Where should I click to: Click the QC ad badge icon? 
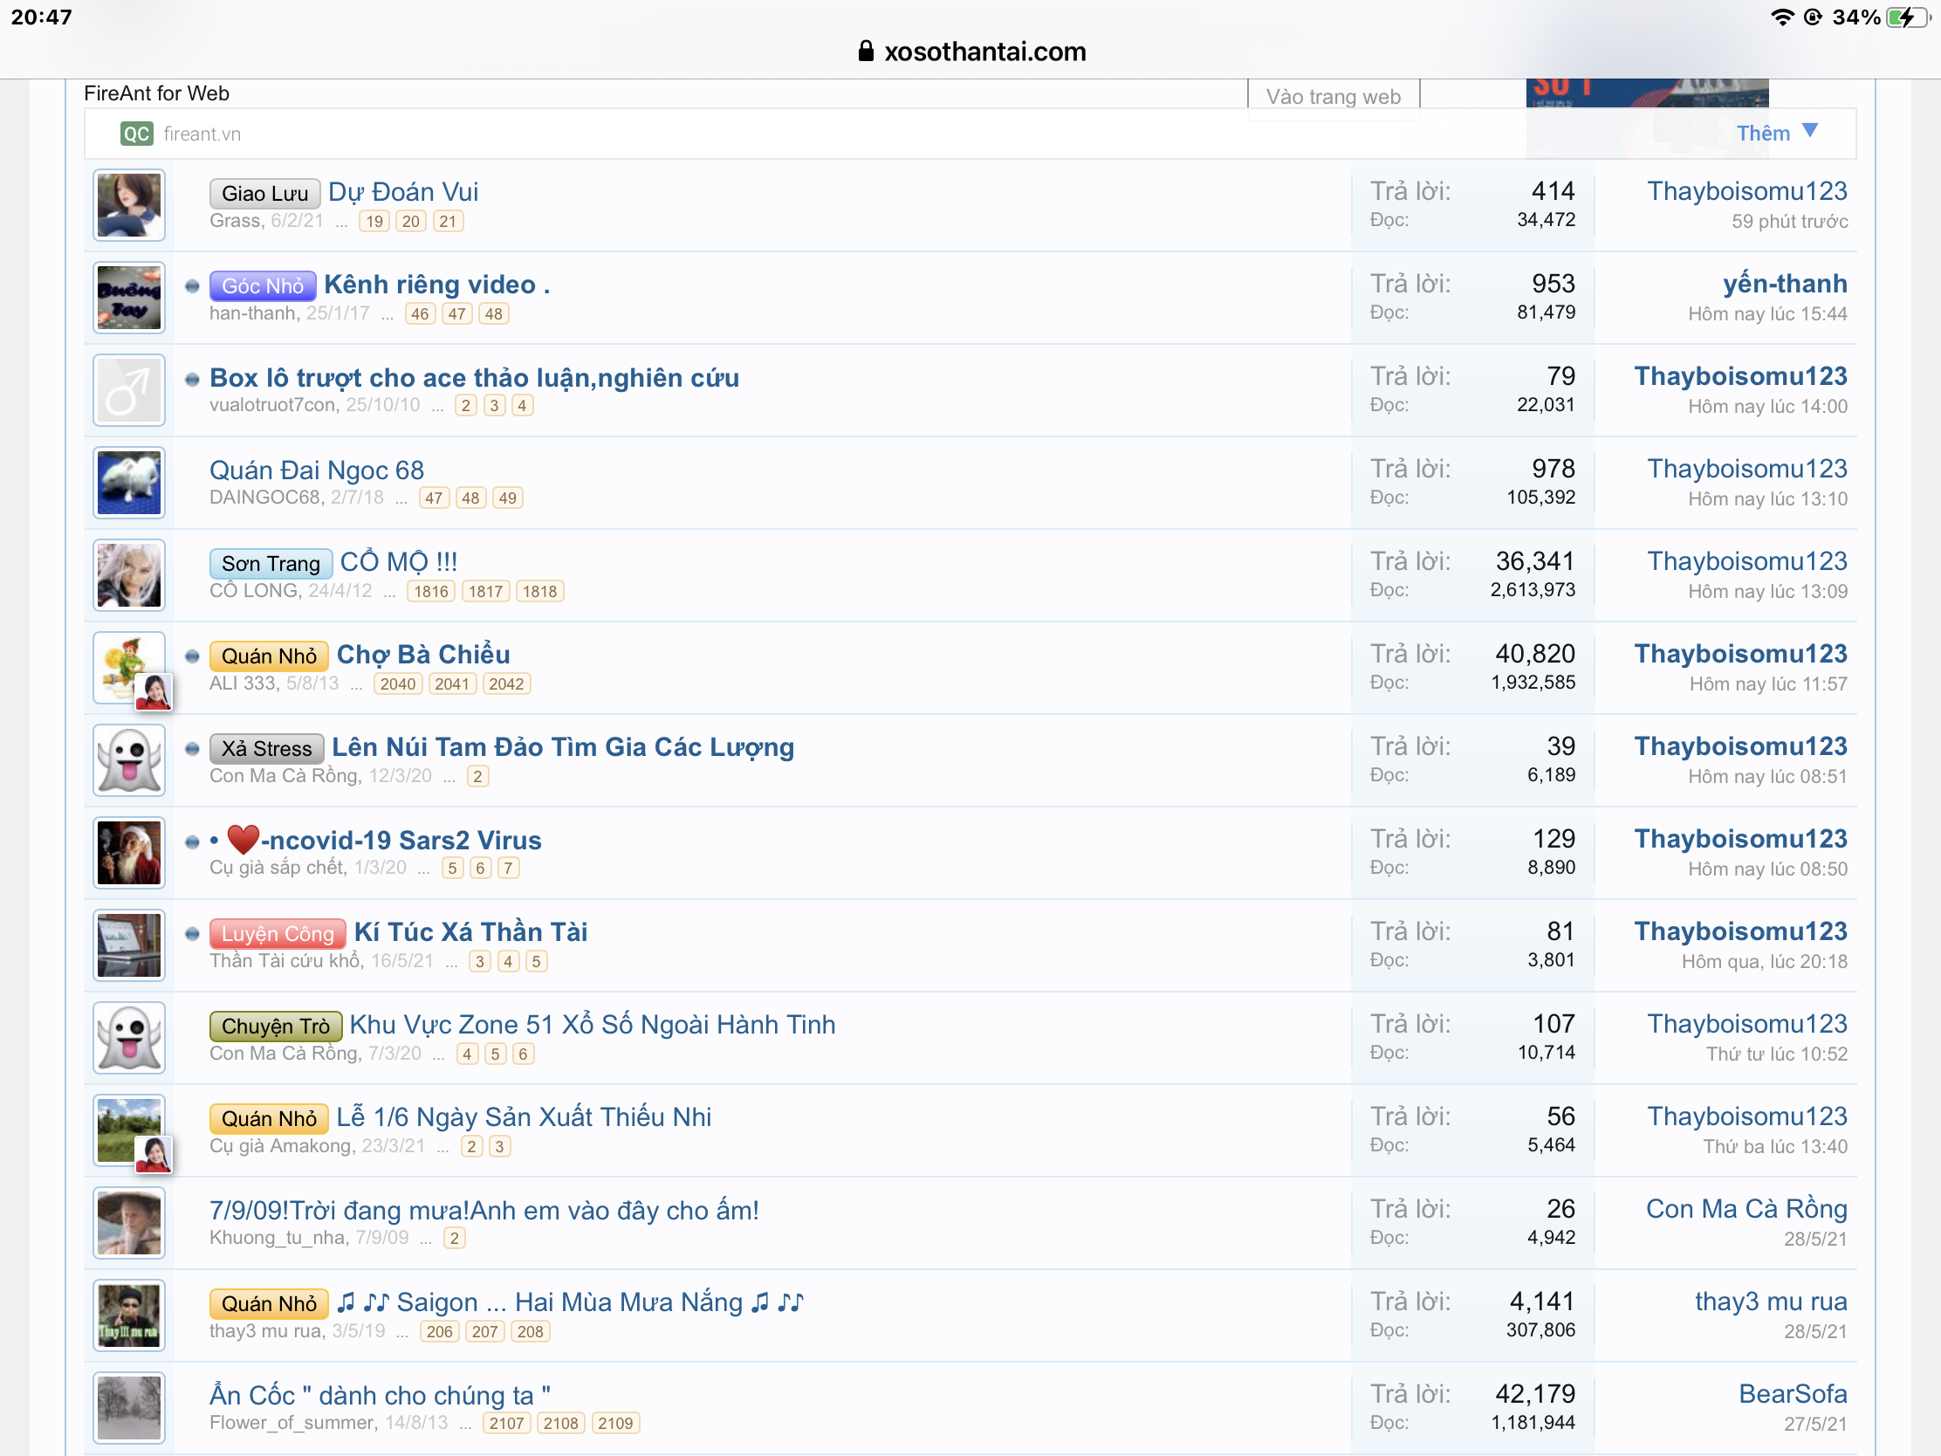point(136,134)
